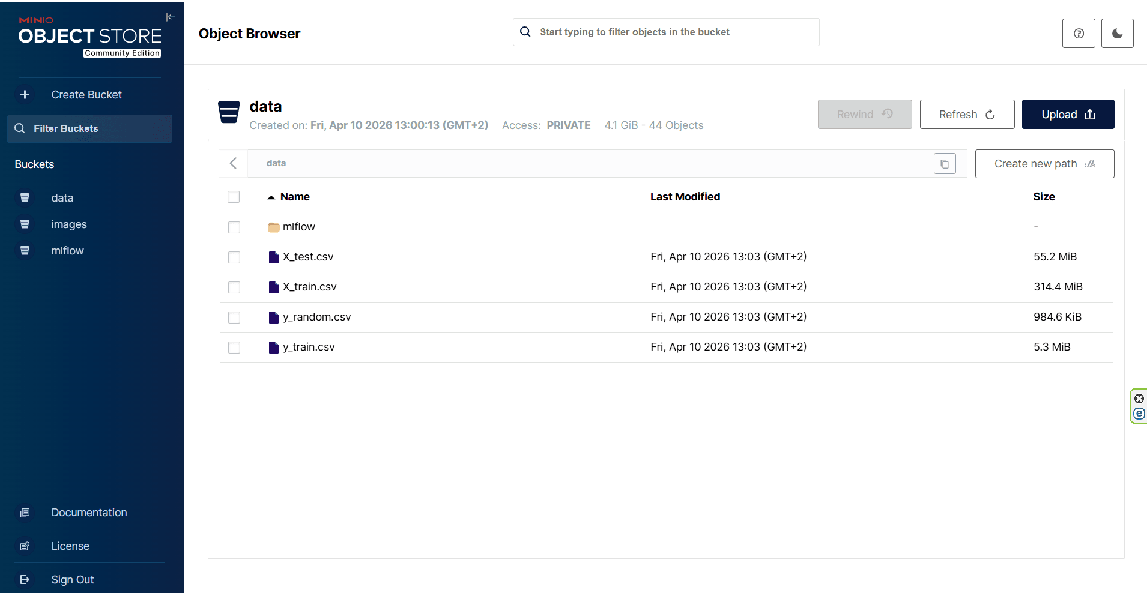Viewport: 1147px width, 593px height.
Task: Select the y_random.csv checkbox
Action: pos(234,318)
